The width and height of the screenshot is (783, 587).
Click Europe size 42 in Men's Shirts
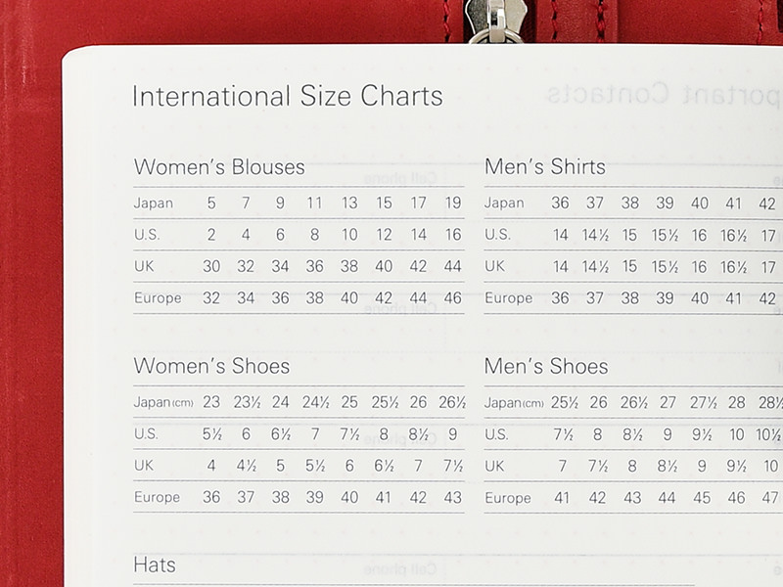tap(767, 298)
